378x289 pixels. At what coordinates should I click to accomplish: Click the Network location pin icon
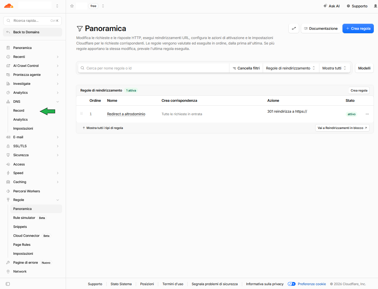8,271
